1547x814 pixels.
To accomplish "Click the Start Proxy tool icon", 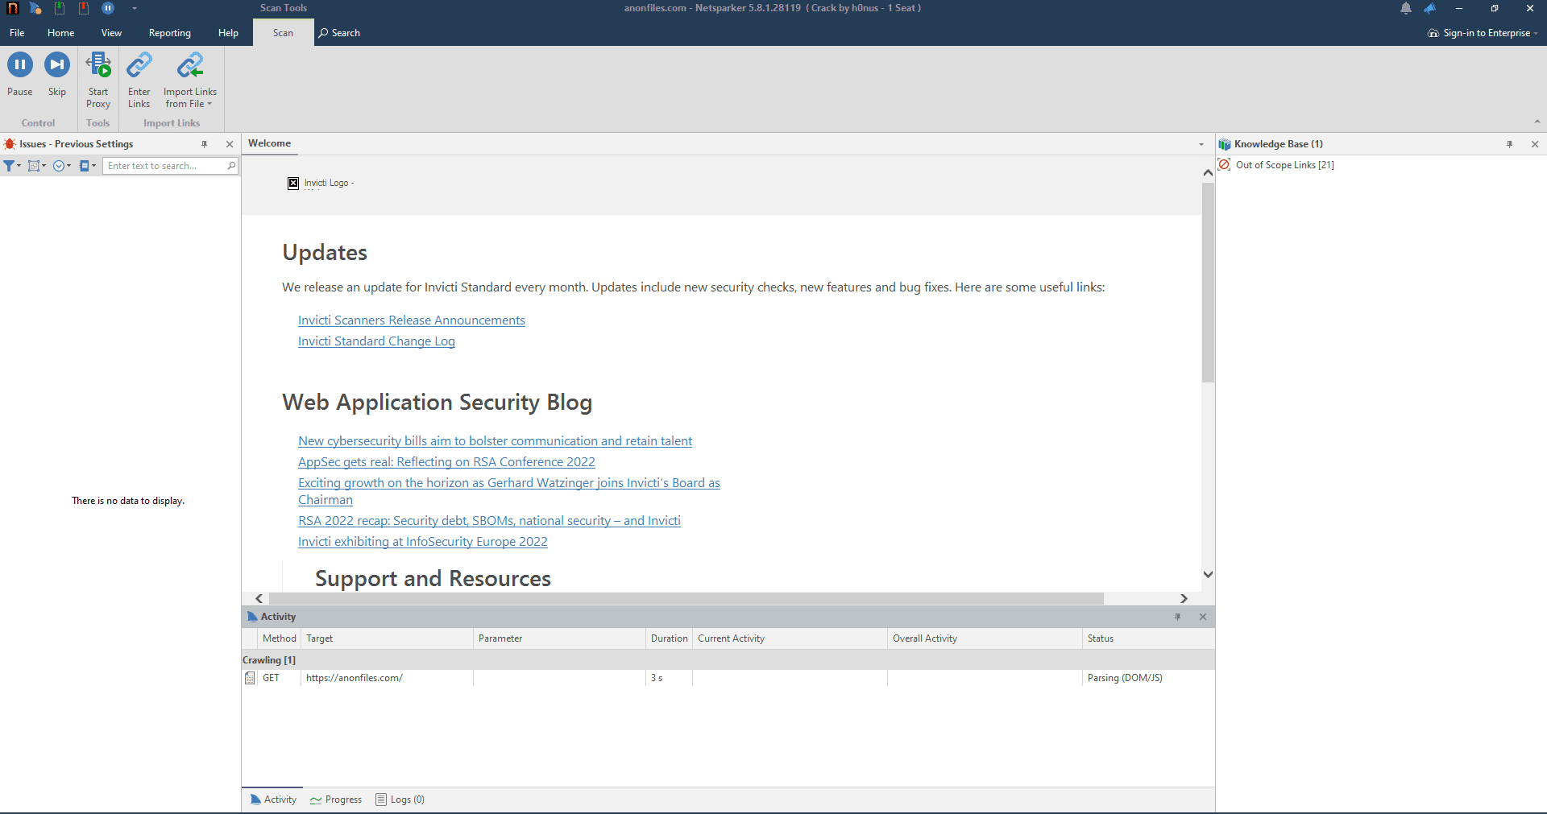I will coord(98,66).
